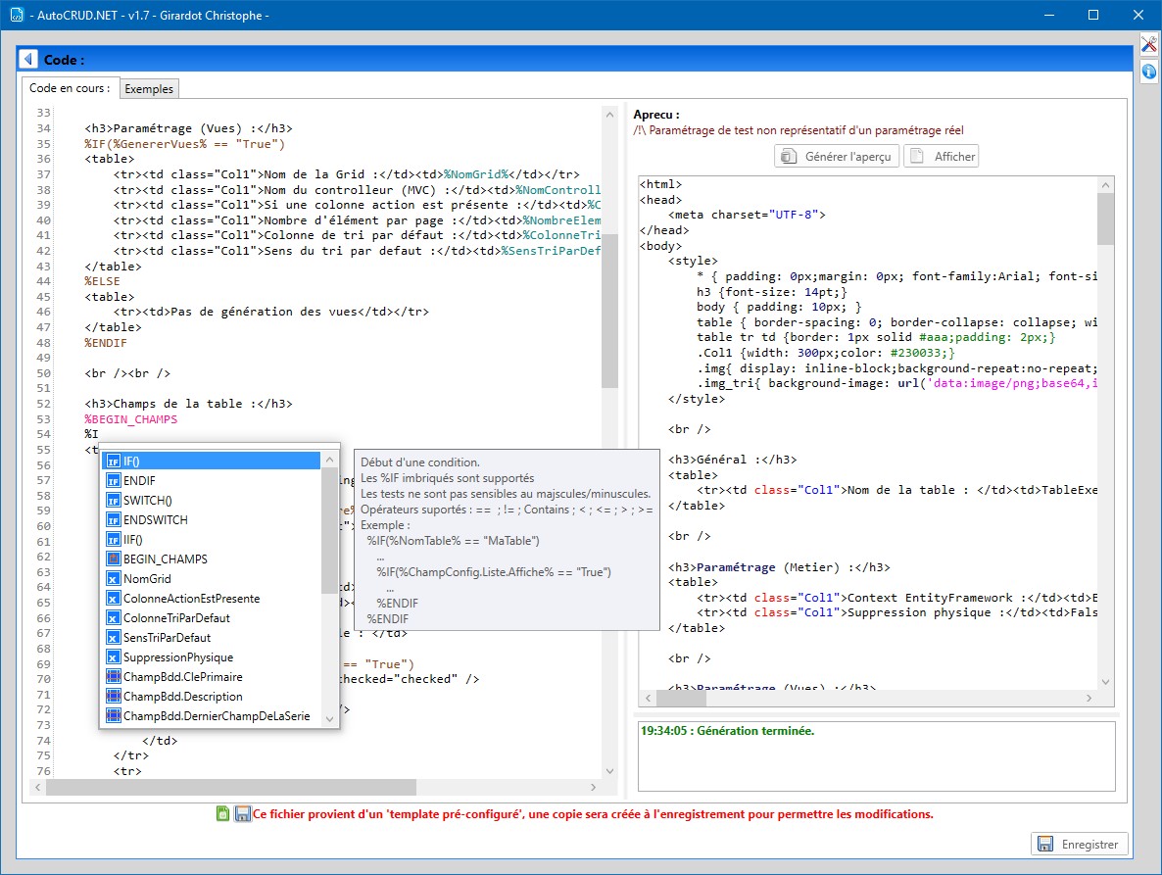
Task: Choose ColonneTriParDefaut in autocomplete list
Action: (212, 618)
